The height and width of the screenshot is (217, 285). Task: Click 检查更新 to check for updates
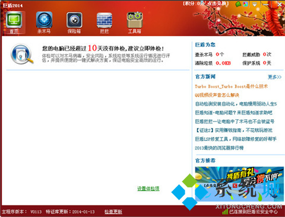113,212
